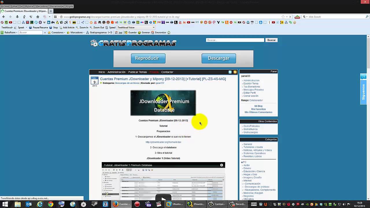
Task: Click the browser Back arrow
Action: pos(3,17)
